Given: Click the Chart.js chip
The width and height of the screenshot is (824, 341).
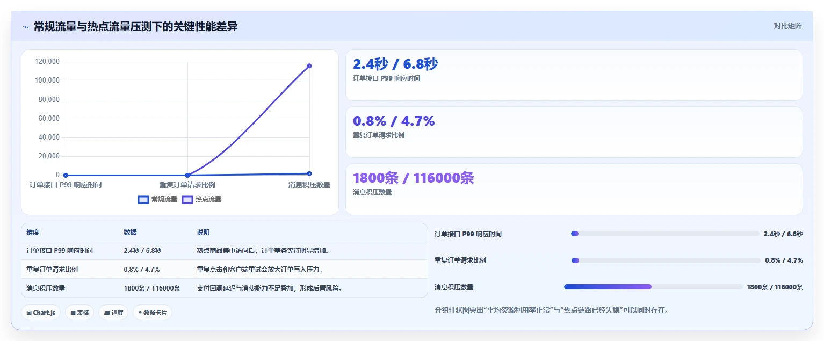Looking at the screenshot, I should click(x=41, y=313).
